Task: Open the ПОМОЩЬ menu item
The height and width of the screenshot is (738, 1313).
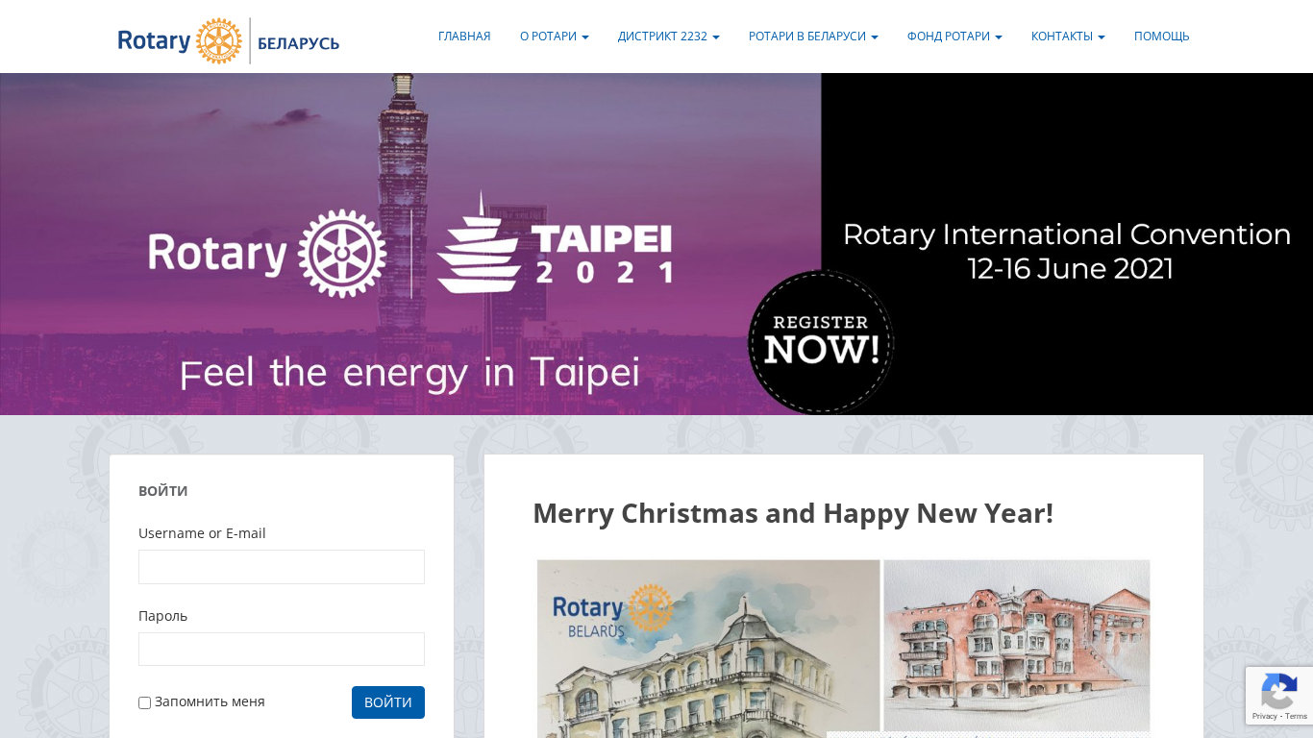Action: pyautogui.click(x=1161, y=37)
